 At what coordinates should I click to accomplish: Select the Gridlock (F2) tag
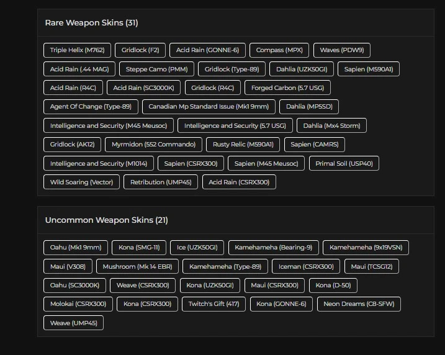click(x=140, y=50)
